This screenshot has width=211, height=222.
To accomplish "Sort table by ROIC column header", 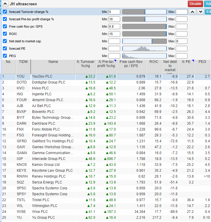I will [x=154, y=62].
